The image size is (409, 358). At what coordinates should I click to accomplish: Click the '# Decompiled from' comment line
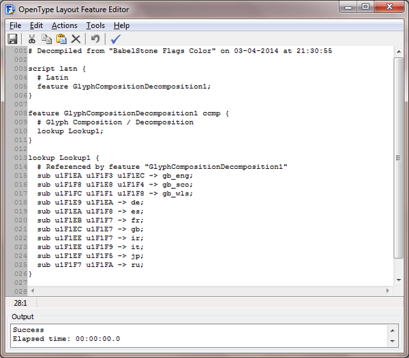point(180,51)
